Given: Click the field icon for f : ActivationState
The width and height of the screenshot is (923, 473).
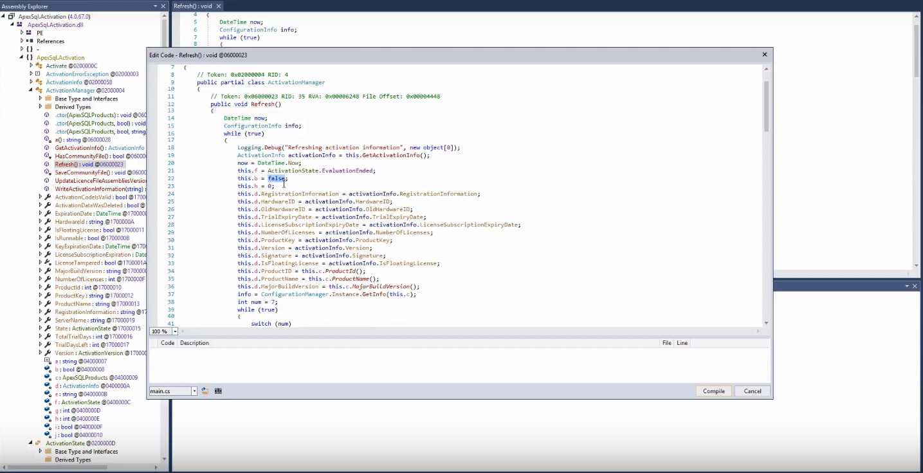Looking at the screenshot, I should [x=48, y=402].
